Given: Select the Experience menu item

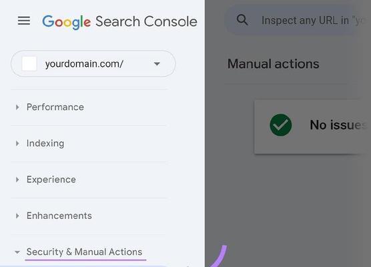Looking at the screenshot, I should click(51, 180).
